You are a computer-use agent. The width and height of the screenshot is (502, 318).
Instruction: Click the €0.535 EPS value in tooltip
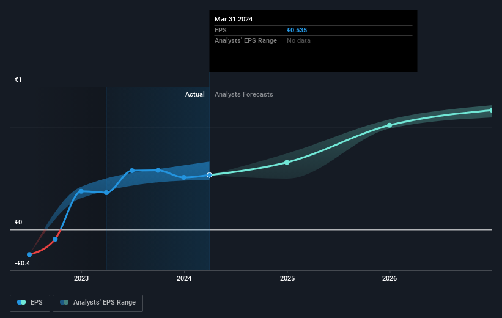coord(297,30)
